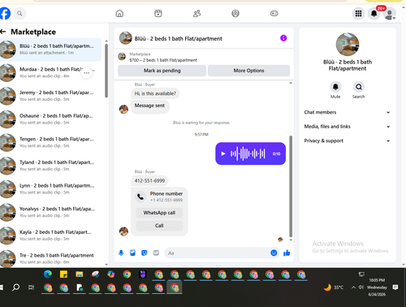Open the Jeremy conversation
Image resolution: width=406 pixels, height=307 pixels.
click(x=50, y=96)
